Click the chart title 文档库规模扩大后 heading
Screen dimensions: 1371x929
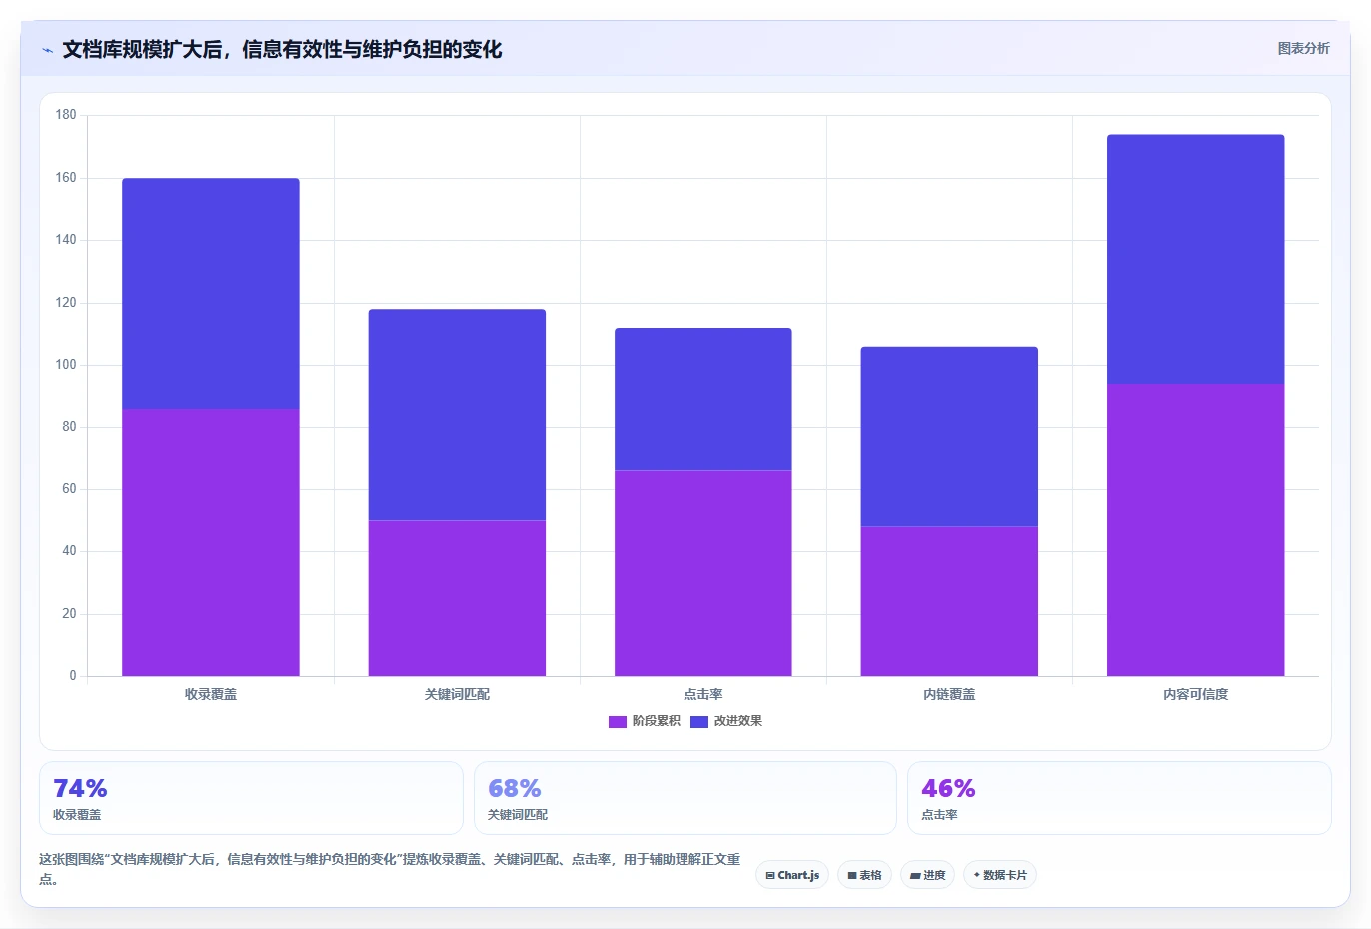pos(282,49)
